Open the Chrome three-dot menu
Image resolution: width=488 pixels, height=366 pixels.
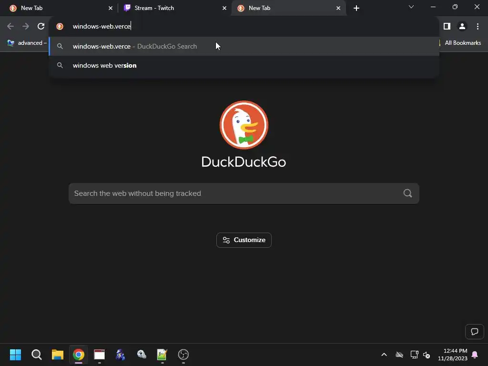[478, 27]
